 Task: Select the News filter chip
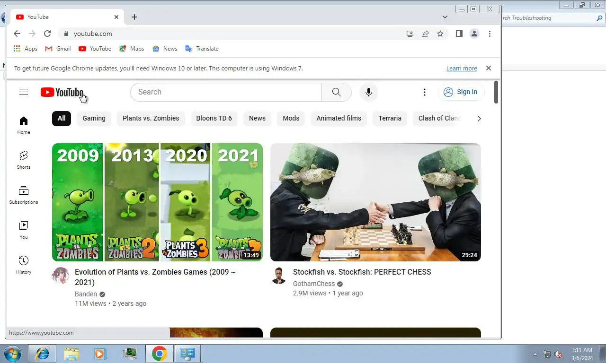tap(258, 118)
